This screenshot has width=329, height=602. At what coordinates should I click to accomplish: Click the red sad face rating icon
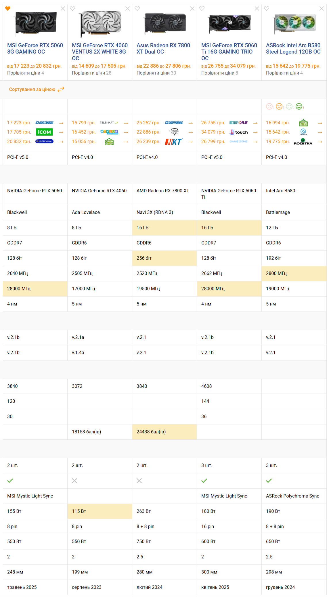click(269, 107)
